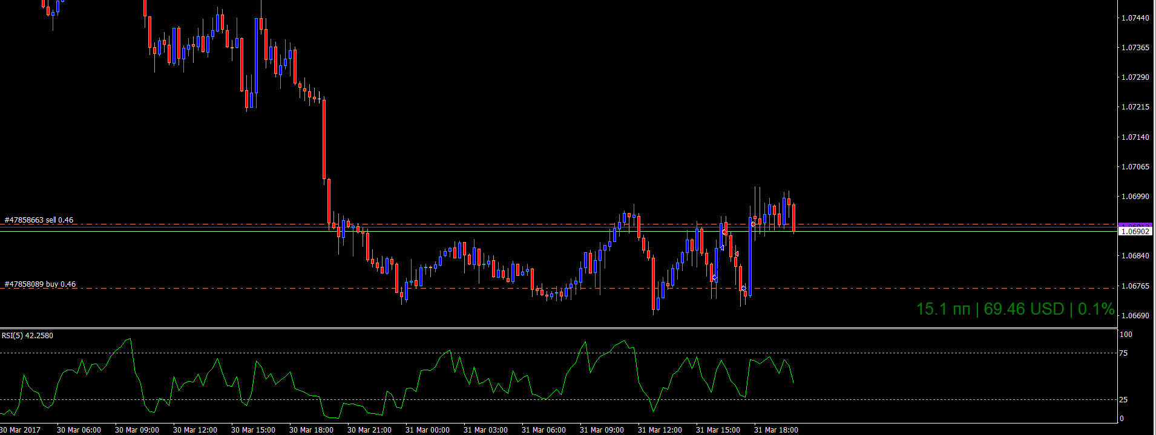Click time axis label 31 Mar 00:00
Screen dimensions: 1156x435
428,430
